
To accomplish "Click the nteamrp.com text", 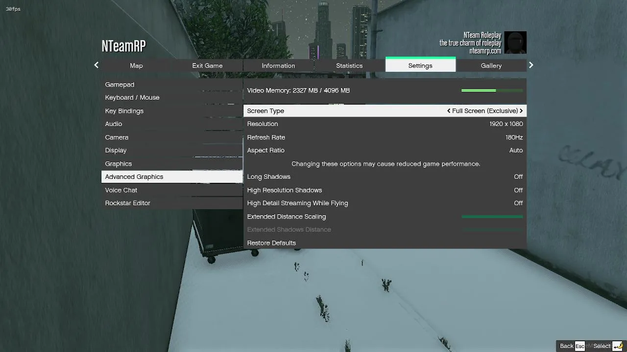I will pyautogui.click(x=485, y=51).
